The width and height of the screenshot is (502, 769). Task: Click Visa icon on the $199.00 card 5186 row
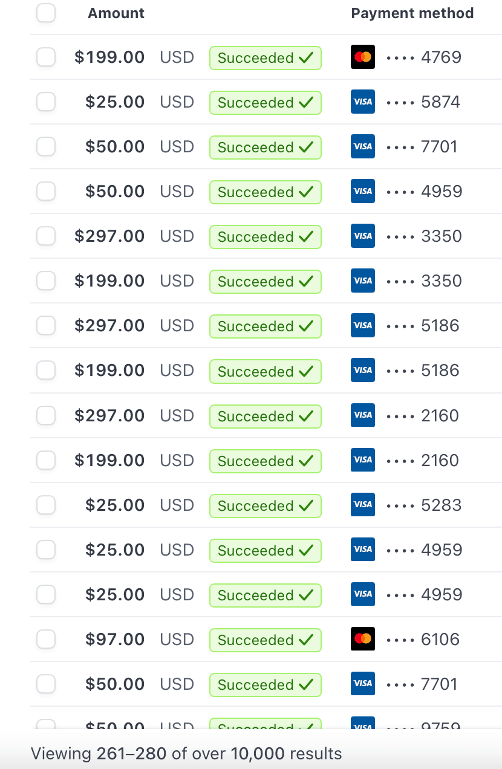point(363,371)
